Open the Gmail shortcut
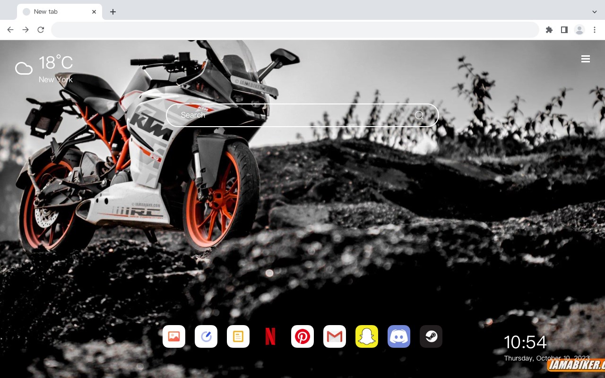Screen dimensions: 605x378 [x=335, y=336]
